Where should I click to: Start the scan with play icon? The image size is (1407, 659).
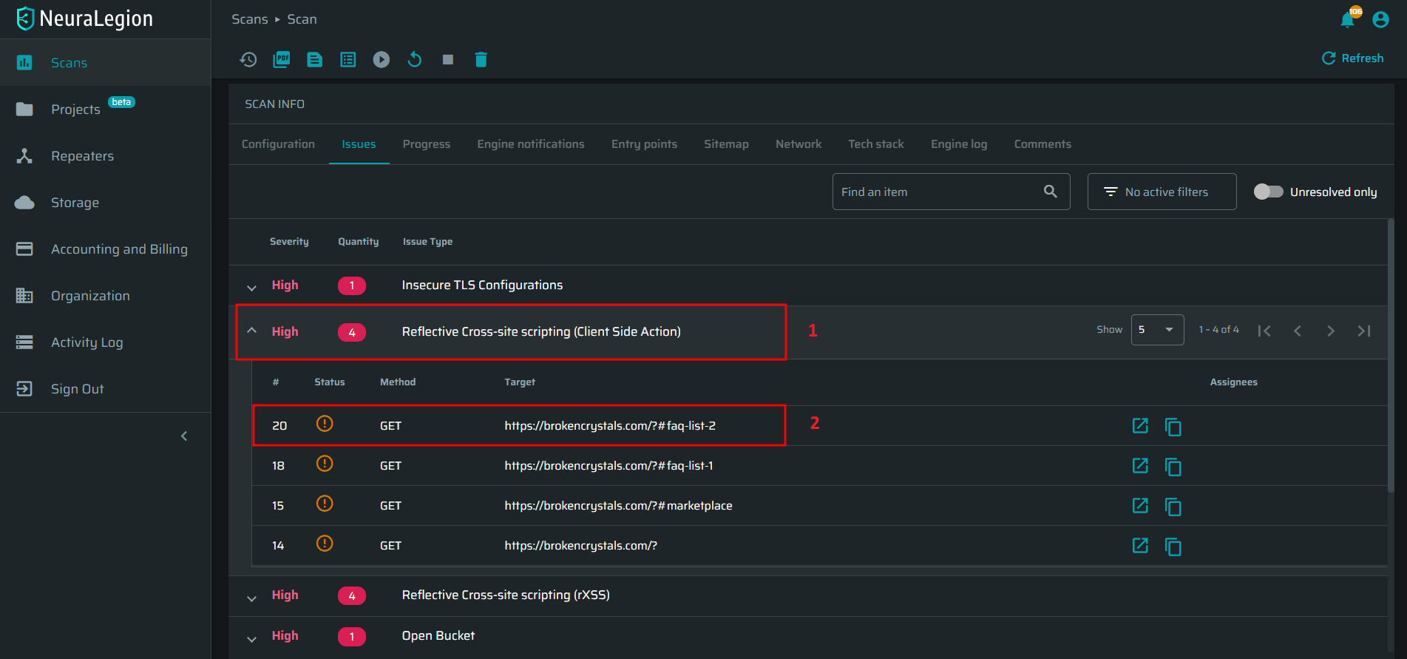click(382, 59)
